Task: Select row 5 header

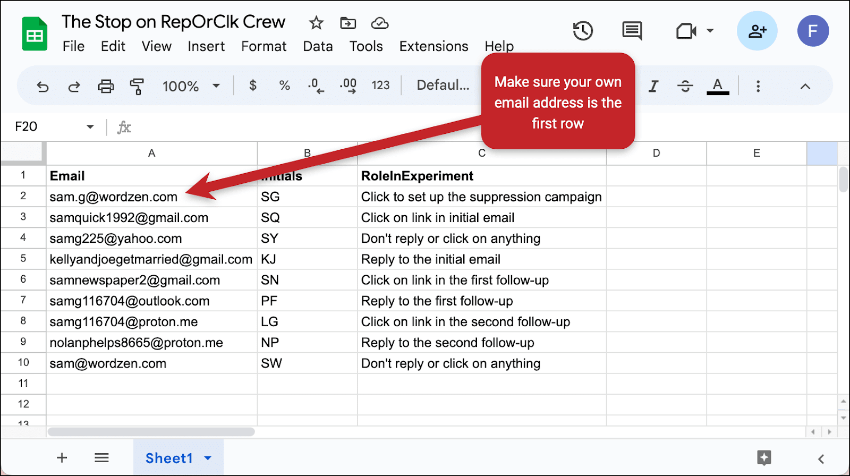Action: pyautogui.click(x=23, y=259)
